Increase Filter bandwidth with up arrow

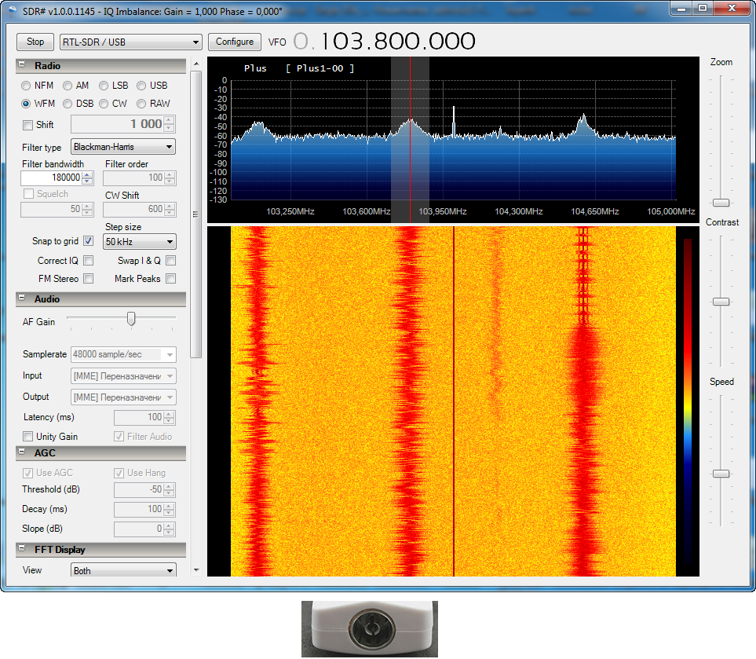pos(87,174)
